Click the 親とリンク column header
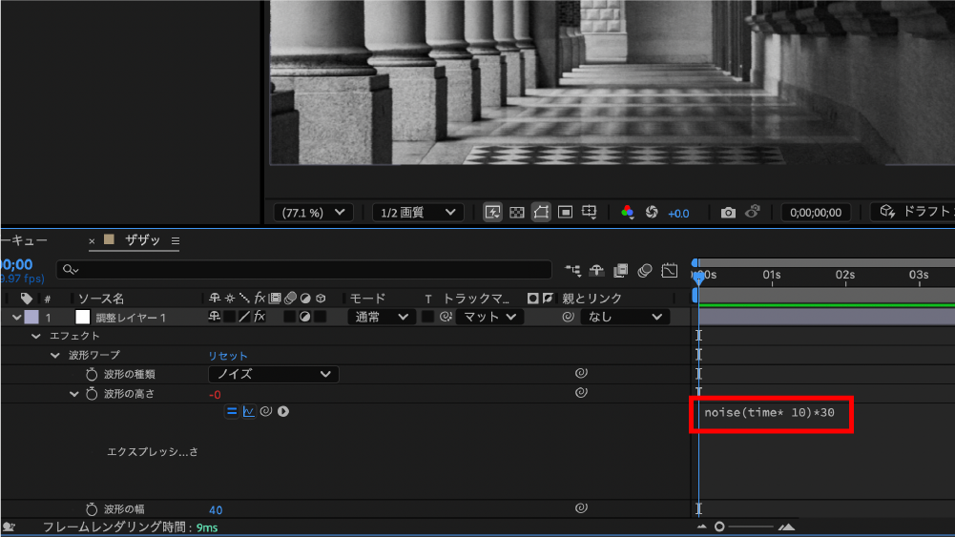 (592, 299)
